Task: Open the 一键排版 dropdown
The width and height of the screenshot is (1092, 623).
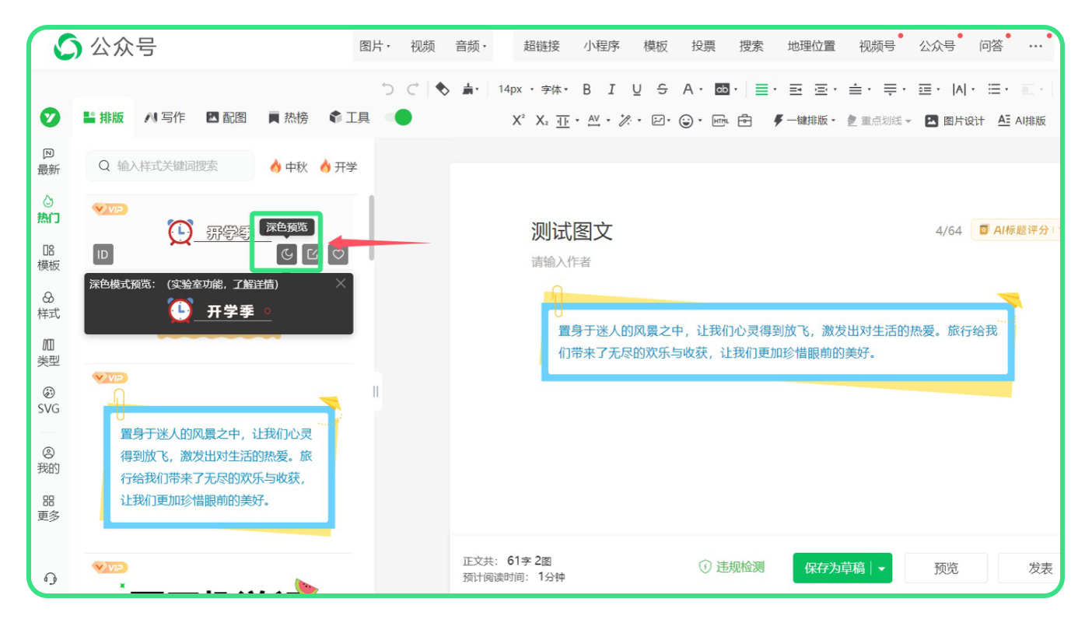Action: click(804, 121)
